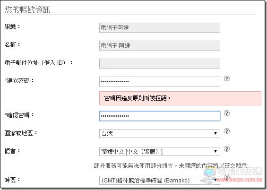Open help icon beside 時區 dropdown
The image size is (267, 190).
(x=227, y=178)
